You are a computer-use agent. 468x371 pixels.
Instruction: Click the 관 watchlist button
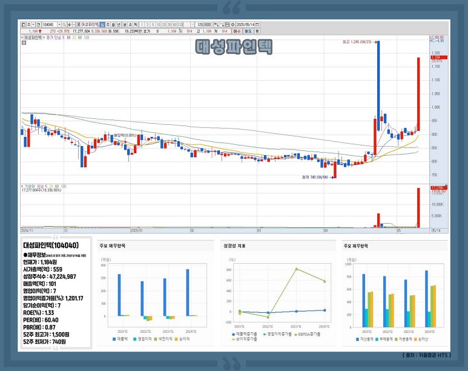click(39, 24)
